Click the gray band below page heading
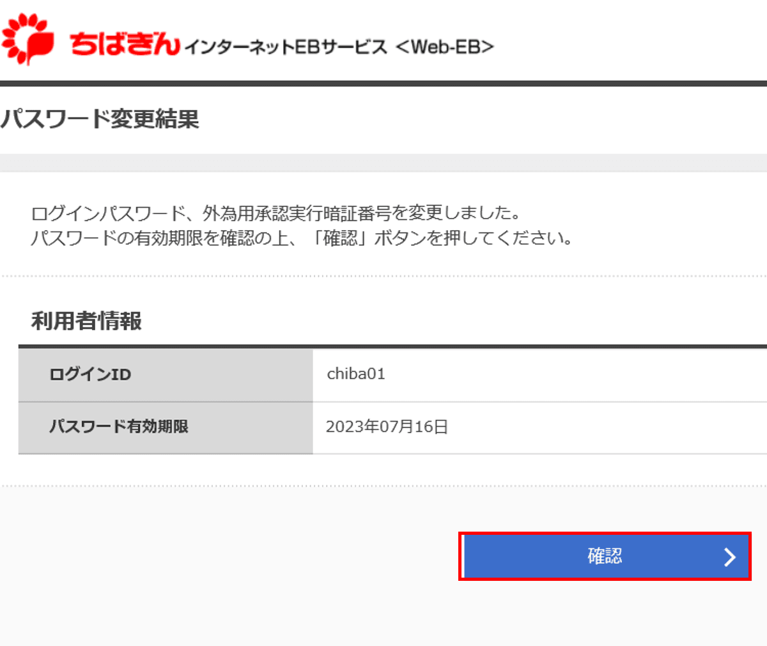The width and height of the screenshot is (767, 646). 383,162
